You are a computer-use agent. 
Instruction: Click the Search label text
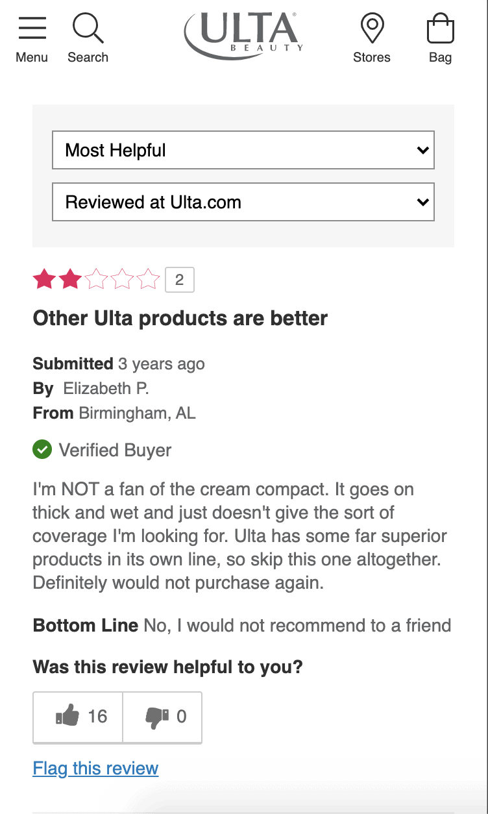pyautogui.click(x=88, y=57)
